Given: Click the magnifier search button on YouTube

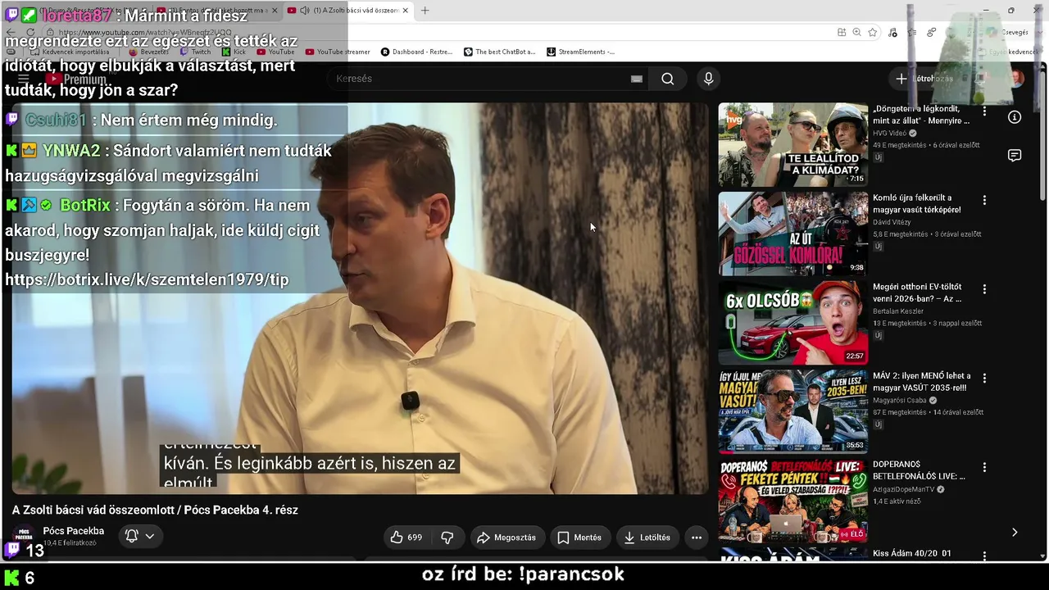Looking at the screenshot, I should (668, 79).
